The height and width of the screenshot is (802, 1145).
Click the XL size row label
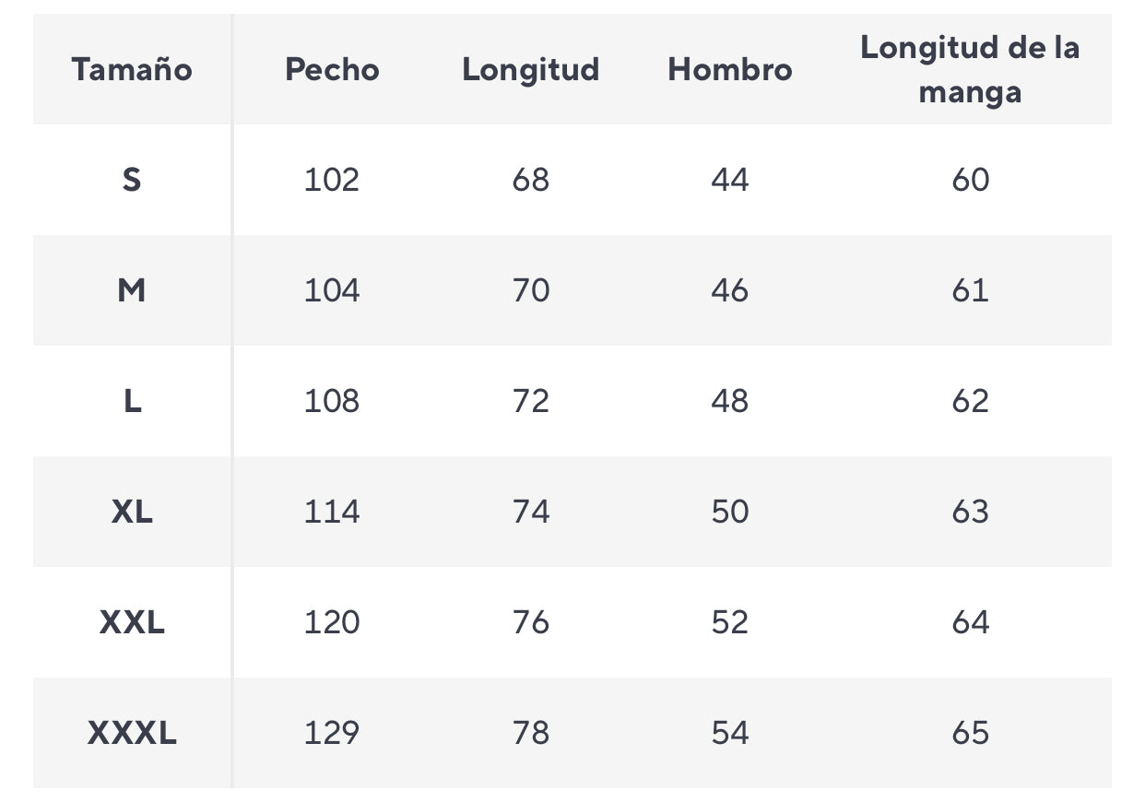[x=132, y=512]
